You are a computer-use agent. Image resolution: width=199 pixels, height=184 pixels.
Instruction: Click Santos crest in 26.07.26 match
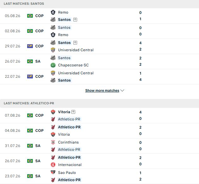(x=53, y=58)
